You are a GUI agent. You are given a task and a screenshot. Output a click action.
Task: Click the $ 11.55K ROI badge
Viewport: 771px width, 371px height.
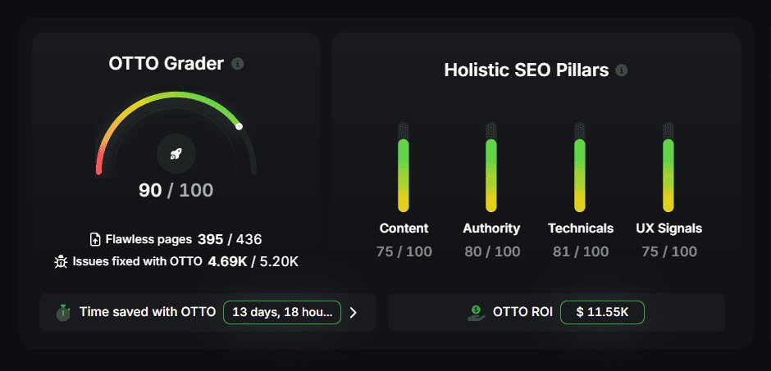[602, 312]
